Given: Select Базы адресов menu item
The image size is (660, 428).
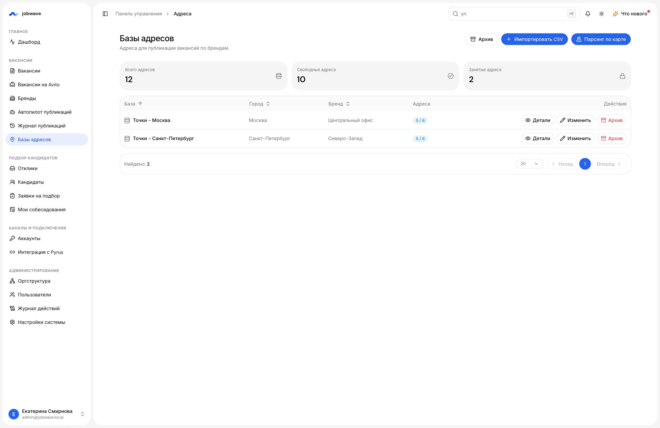Looking at the screenshot, I should click(46, 139).
